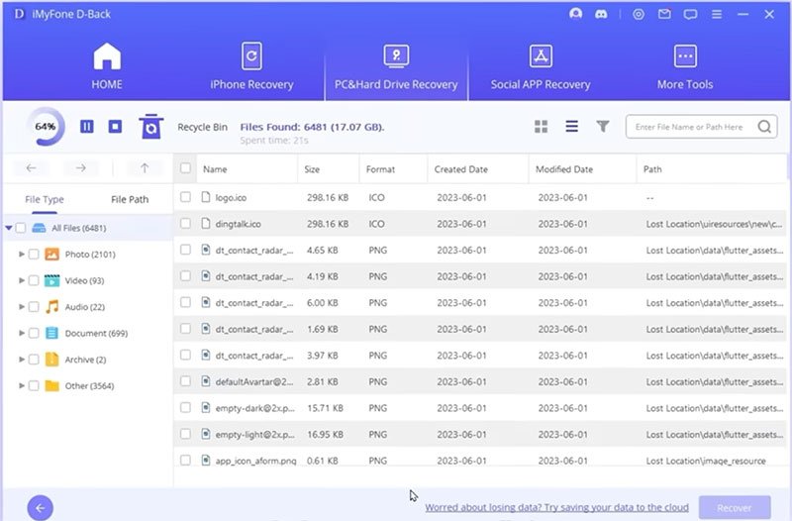Viewport: 792px width, 521px height.
Task: Open the save data to cloud link
Action: (556, 507)
